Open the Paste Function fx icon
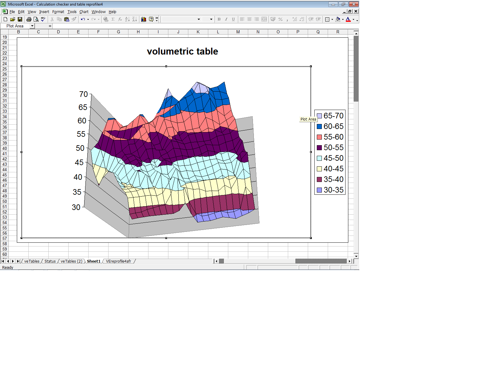503x377 pixels. [x=120, y=19]
